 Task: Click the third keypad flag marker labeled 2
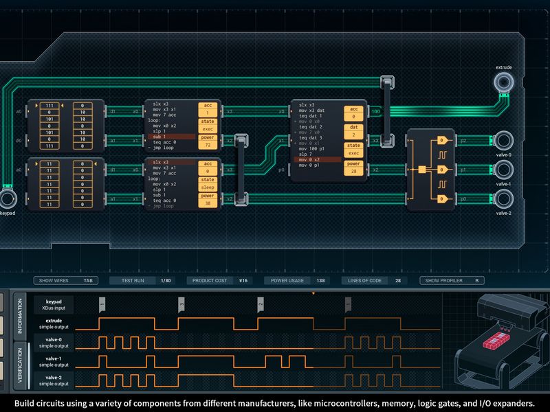[x=261, y=304]
